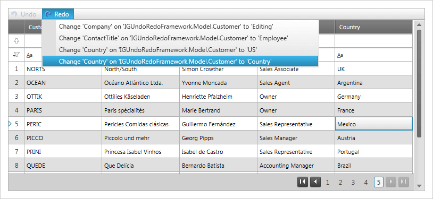
Task: Click the 'Argentina' cell
Action: coord(373,83)
